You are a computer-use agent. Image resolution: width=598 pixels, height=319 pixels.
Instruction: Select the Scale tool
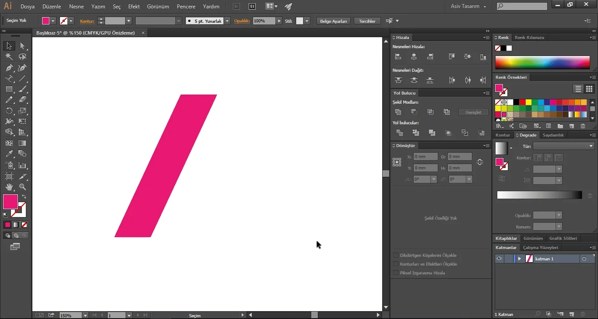coord(22,111)
